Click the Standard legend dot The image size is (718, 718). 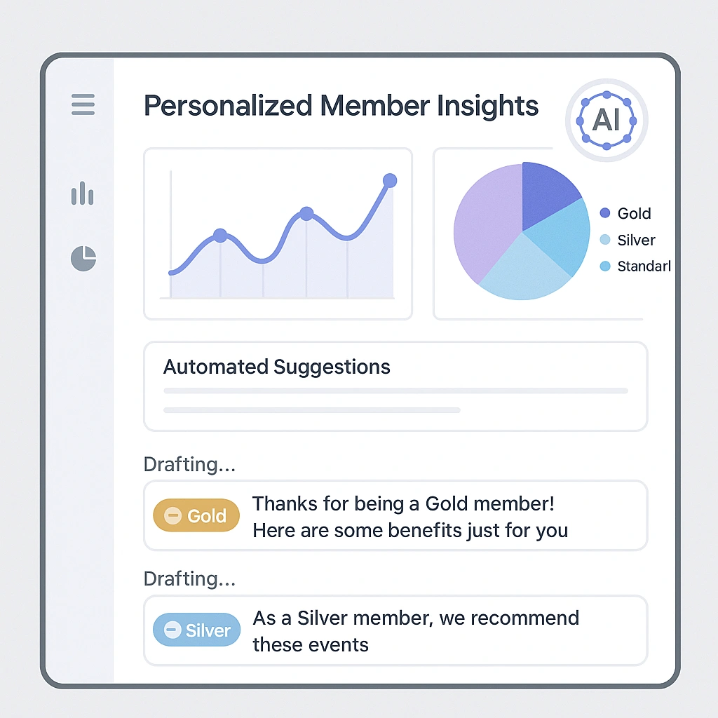[x=606, y=266]
